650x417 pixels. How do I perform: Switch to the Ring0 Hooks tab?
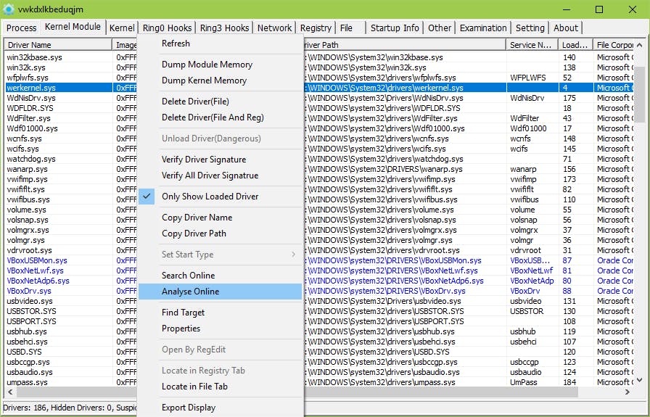[167, 28]
